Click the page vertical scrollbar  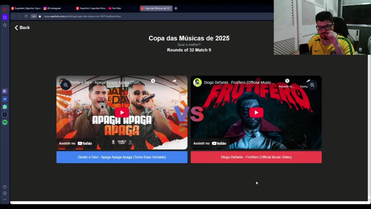coord(369,125)
